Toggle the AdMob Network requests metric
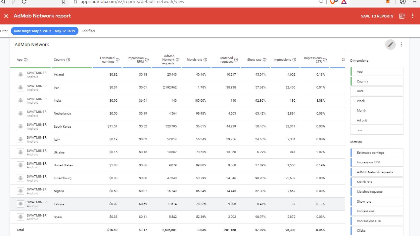The height and width of the screenshot is (236, 420). [377, 172]
